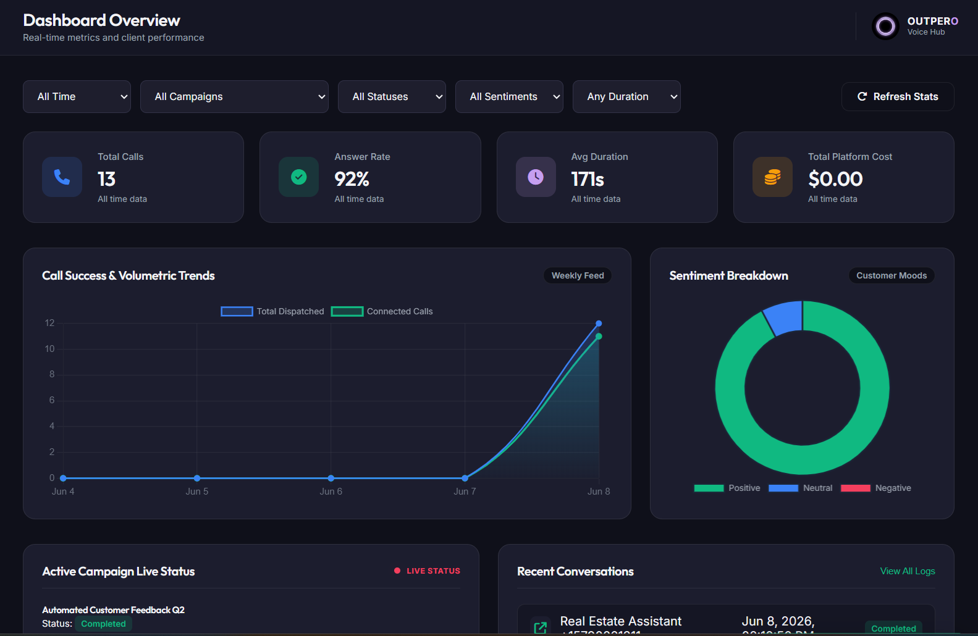Click the Jun 8 Total Dispatched data point
978x636 pixels.
click(599, 324)
